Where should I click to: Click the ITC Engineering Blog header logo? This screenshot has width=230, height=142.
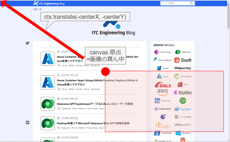(49, 3)
